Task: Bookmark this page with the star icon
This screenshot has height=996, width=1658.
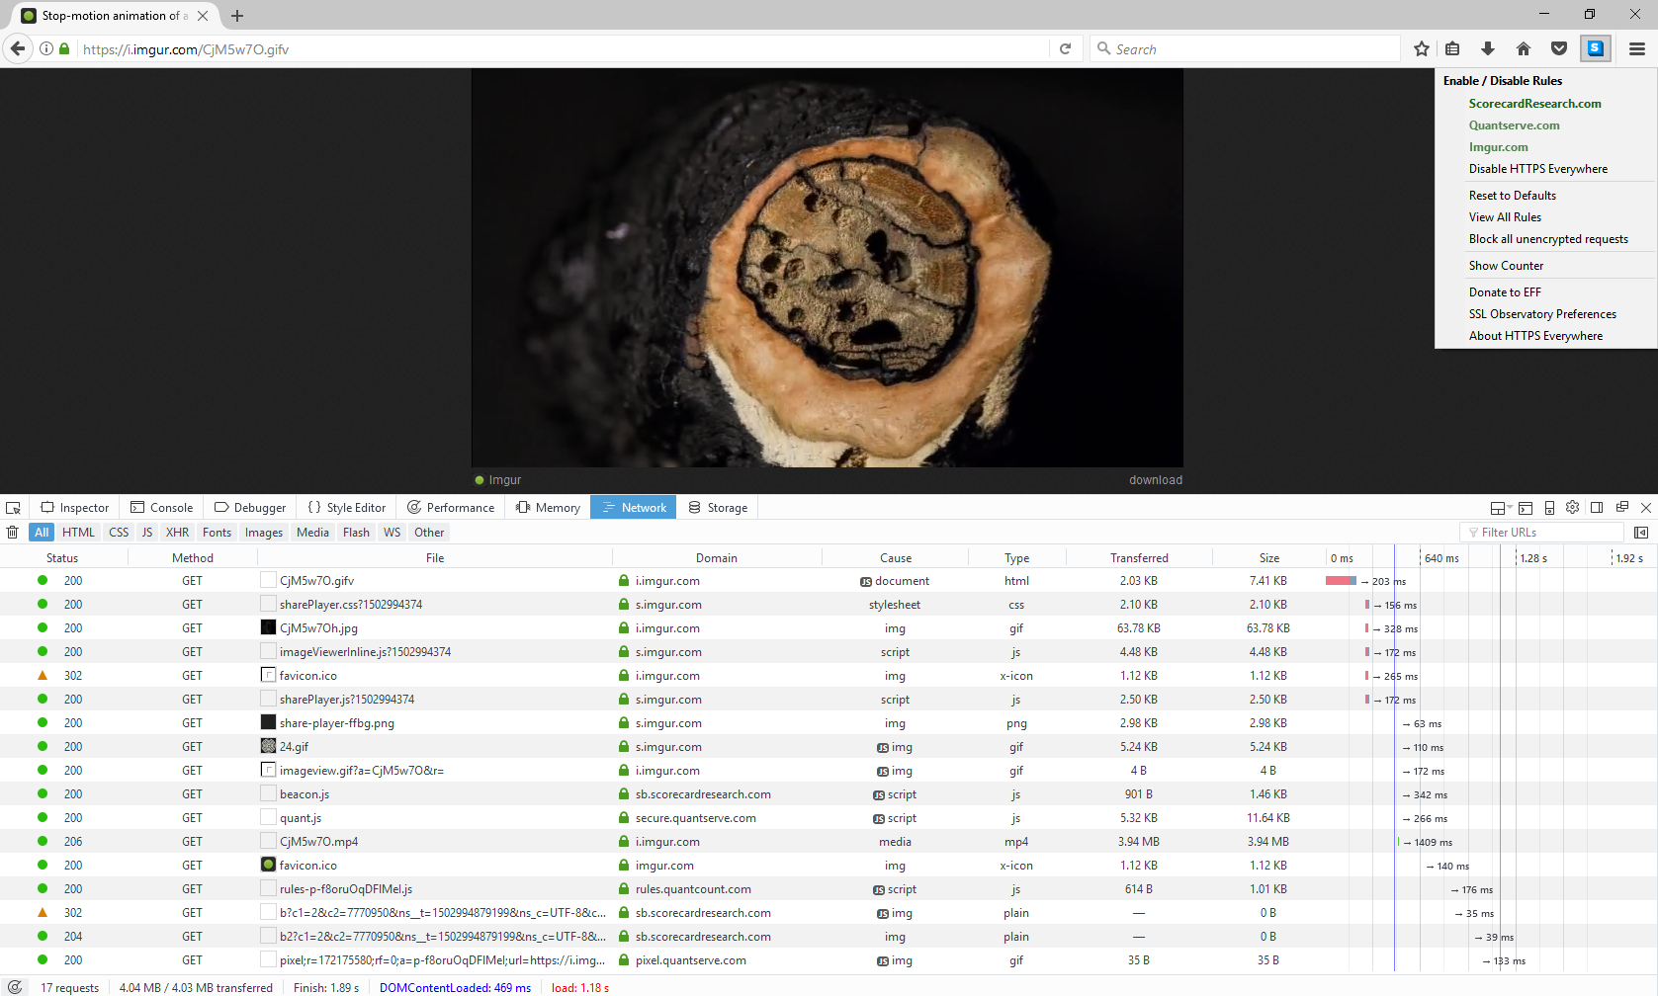Action: tap(1421, 48)
